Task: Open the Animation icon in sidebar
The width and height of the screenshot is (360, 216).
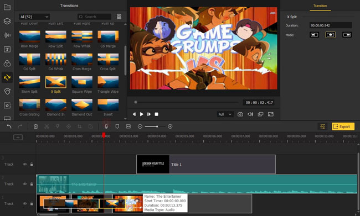Action: [7, 91]
